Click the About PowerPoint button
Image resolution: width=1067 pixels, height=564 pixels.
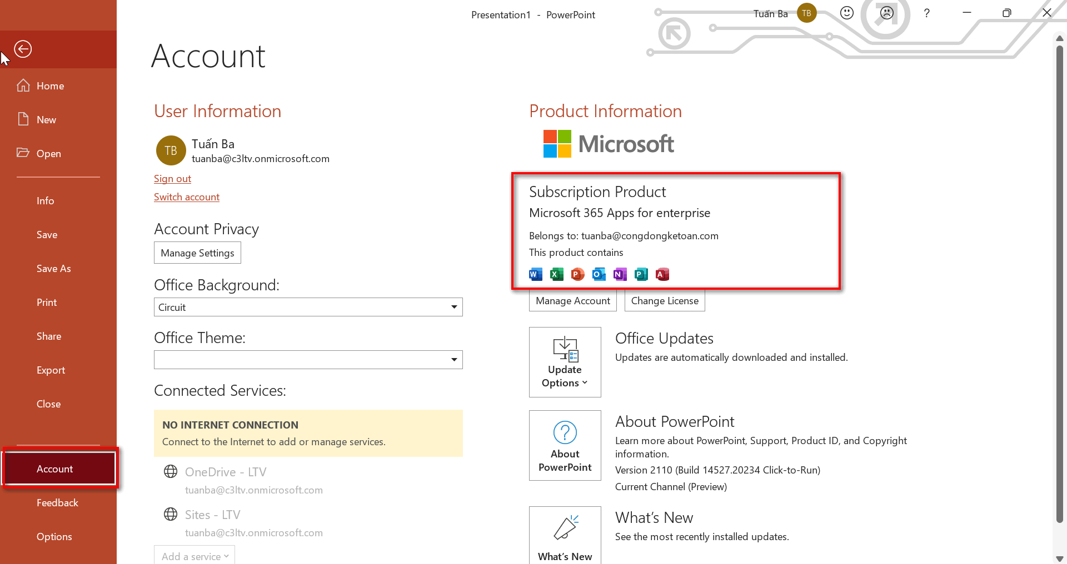pos(565,445)
